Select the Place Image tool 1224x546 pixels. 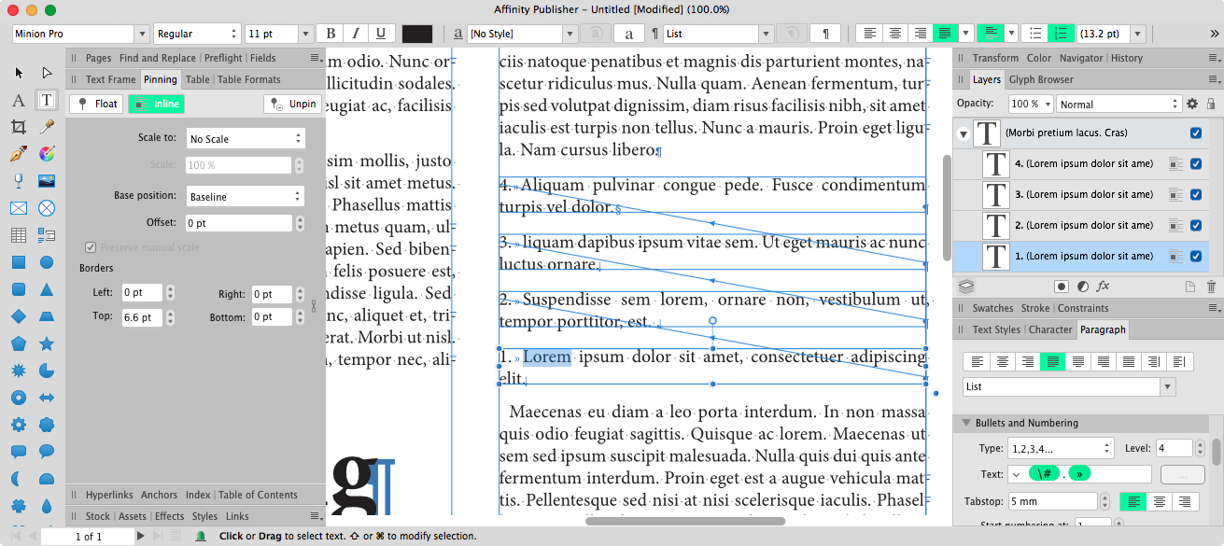click(47, 180)
